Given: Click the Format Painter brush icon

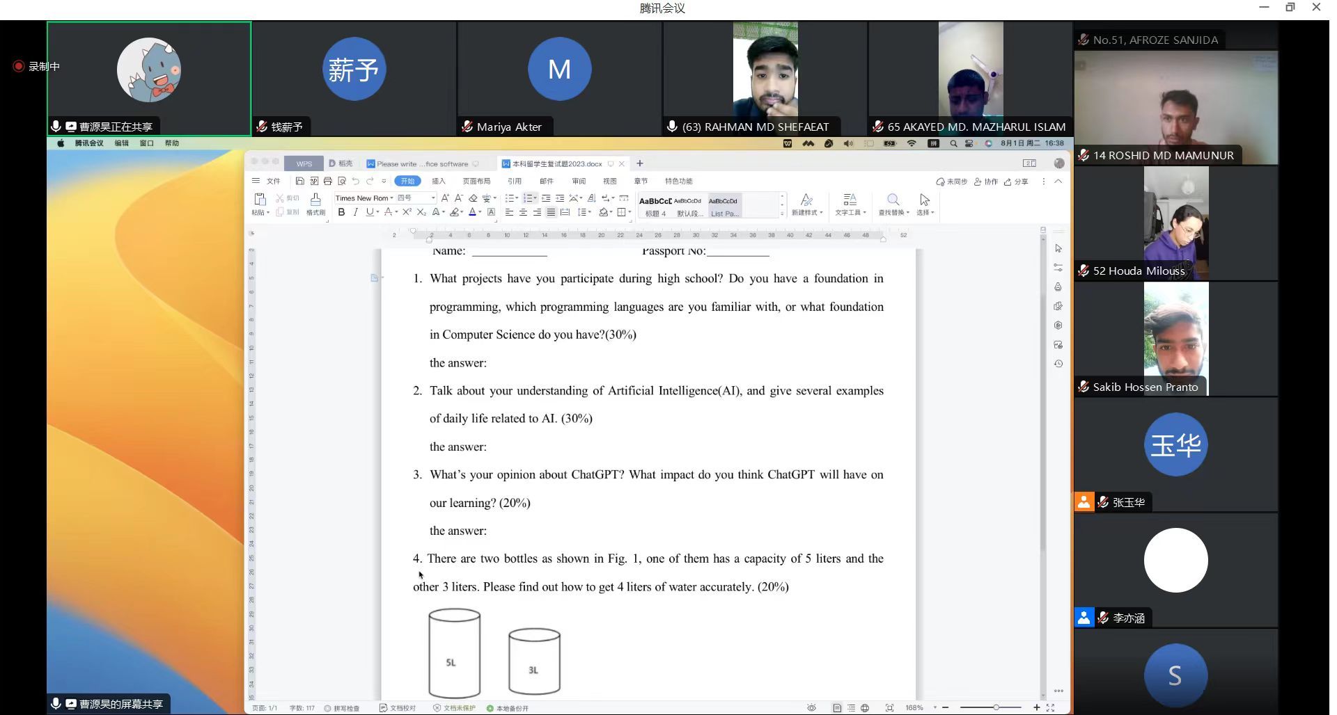Looking at the screenshot, I should (315, 200).
